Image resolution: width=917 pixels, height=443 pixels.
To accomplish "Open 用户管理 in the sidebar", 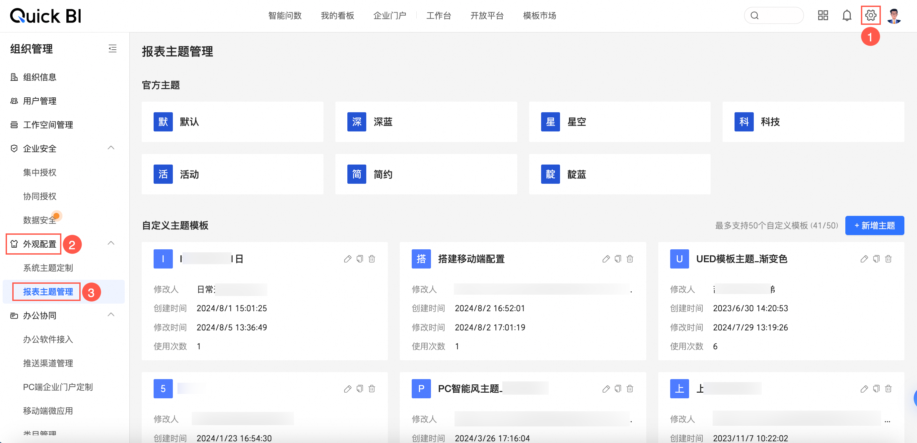I will click(39, 101).
